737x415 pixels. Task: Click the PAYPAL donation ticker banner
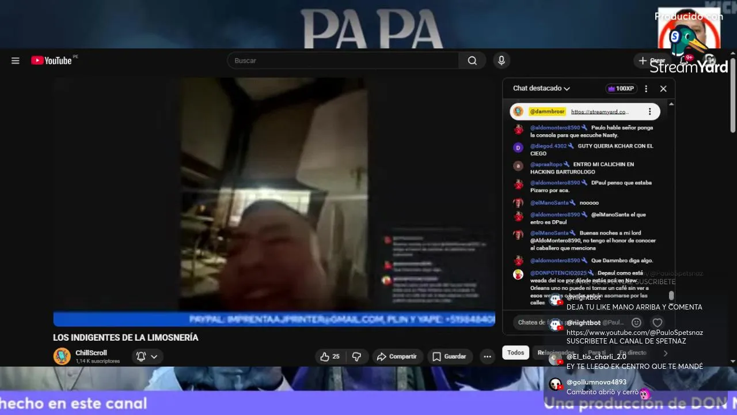point(274,319)
